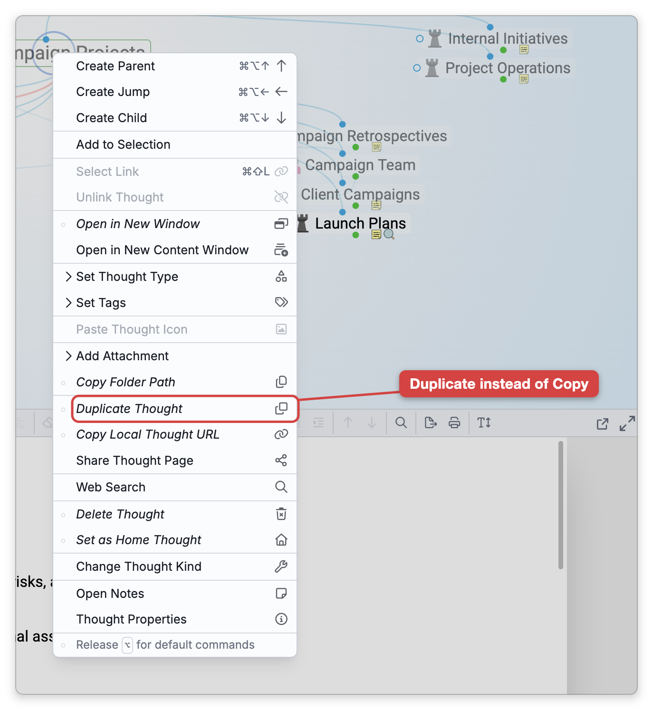Select Create Child in the menu
Screen dimensions: 653x710
(x=175, y=117)
